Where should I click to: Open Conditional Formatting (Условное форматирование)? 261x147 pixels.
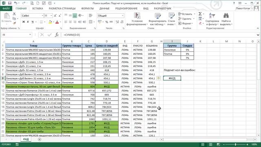[137, 19]
